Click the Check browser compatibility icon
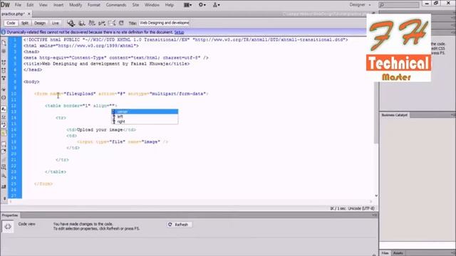456x256 pixels. (112, 23)
